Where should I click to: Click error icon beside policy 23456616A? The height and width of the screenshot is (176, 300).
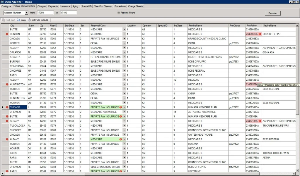260,34
